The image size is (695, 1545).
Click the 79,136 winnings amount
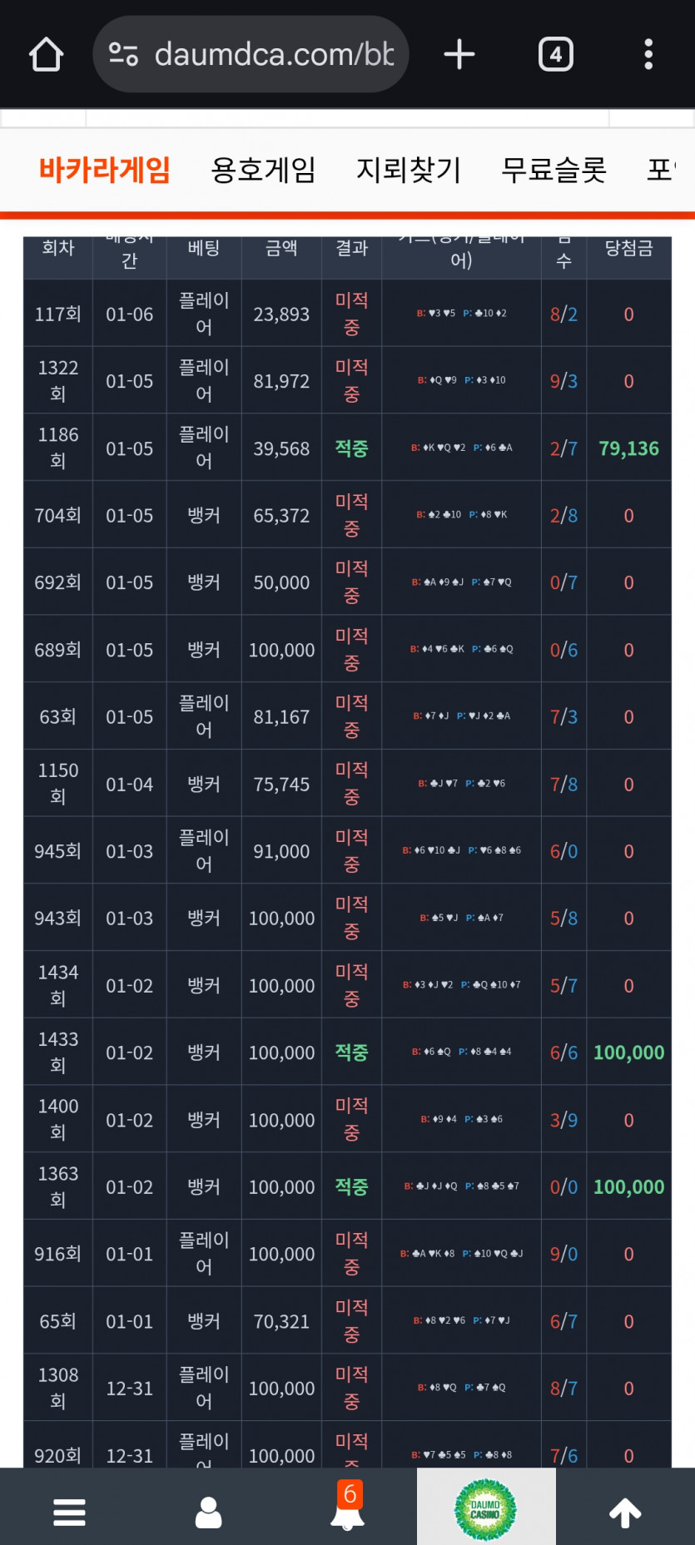tap(628, 449)
